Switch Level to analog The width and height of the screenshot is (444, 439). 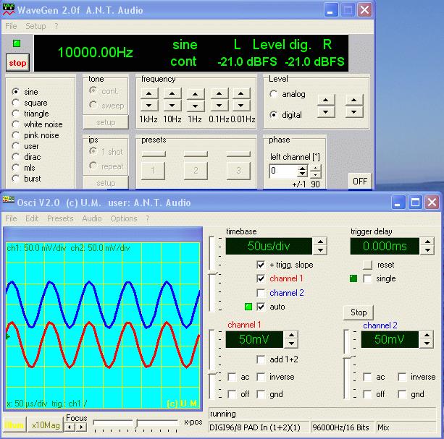tap(273, 94)
